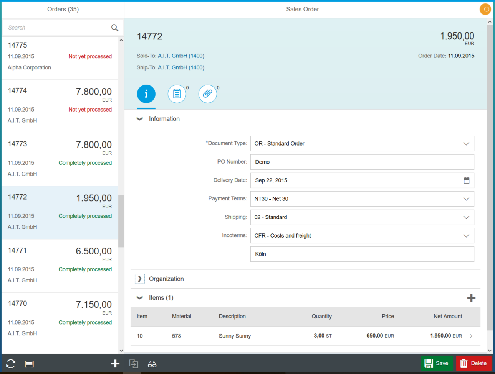Switch to the Information tab
Screen dimensions: 495x374
click(x=146, y=93)
